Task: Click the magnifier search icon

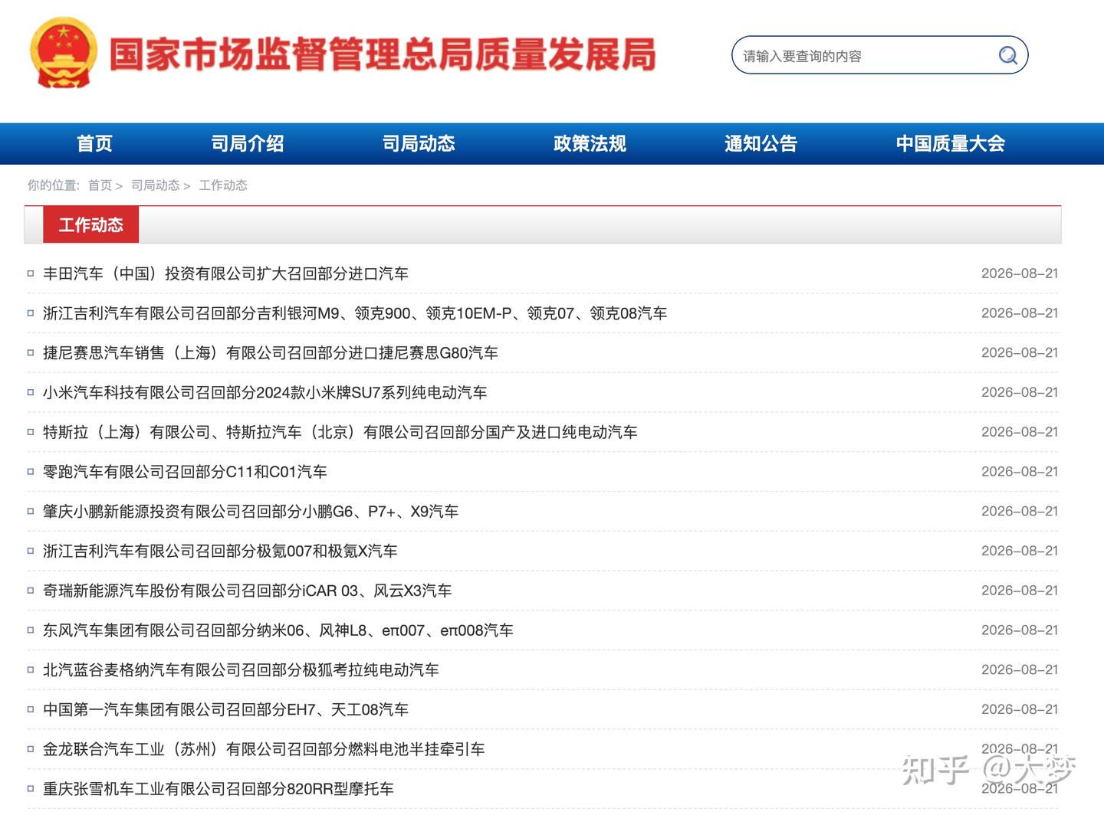Action: (x=1008, y=55)
